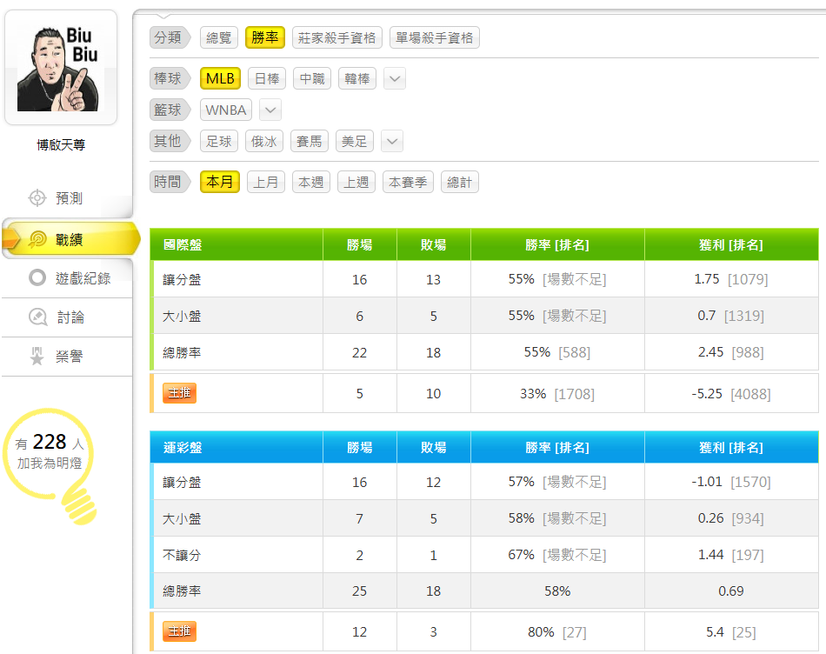Choose the 本賽季 time range button
The image size is (826, 654).
409,183
